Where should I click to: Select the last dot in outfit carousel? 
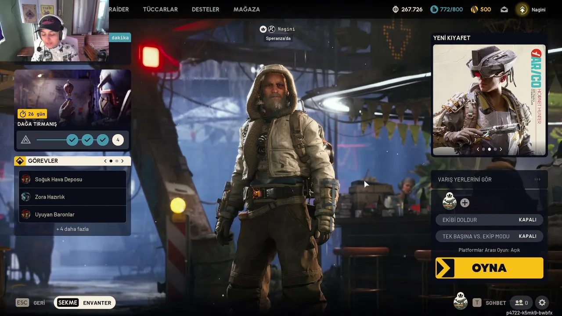pyautogui.click(x=495, y=149)
